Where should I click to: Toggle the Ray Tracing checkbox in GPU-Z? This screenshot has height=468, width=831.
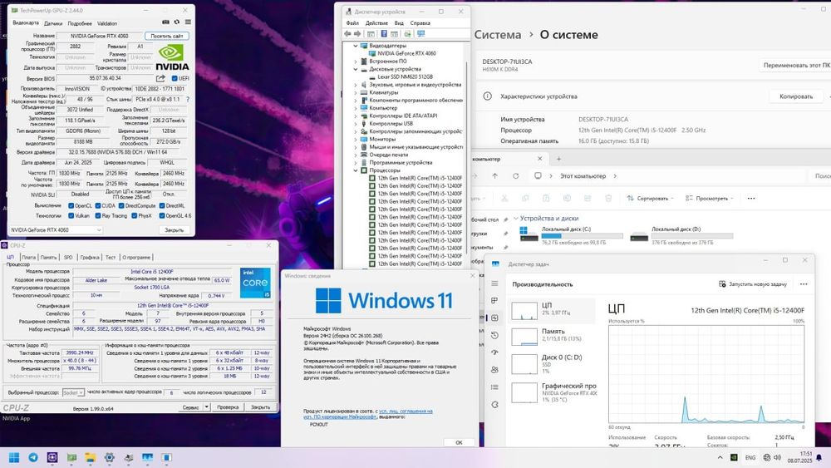point(98,216)
